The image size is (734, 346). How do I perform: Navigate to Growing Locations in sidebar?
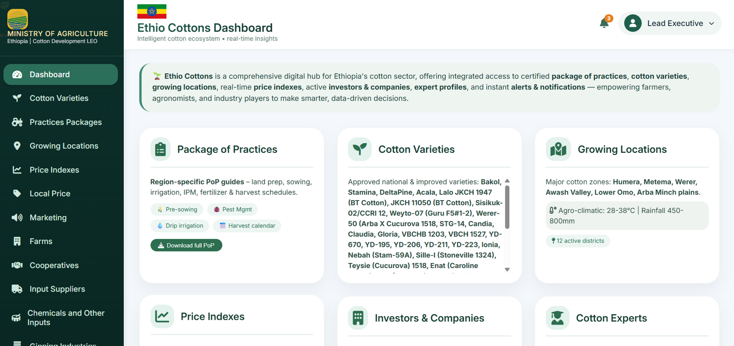(x=61, y=146)
